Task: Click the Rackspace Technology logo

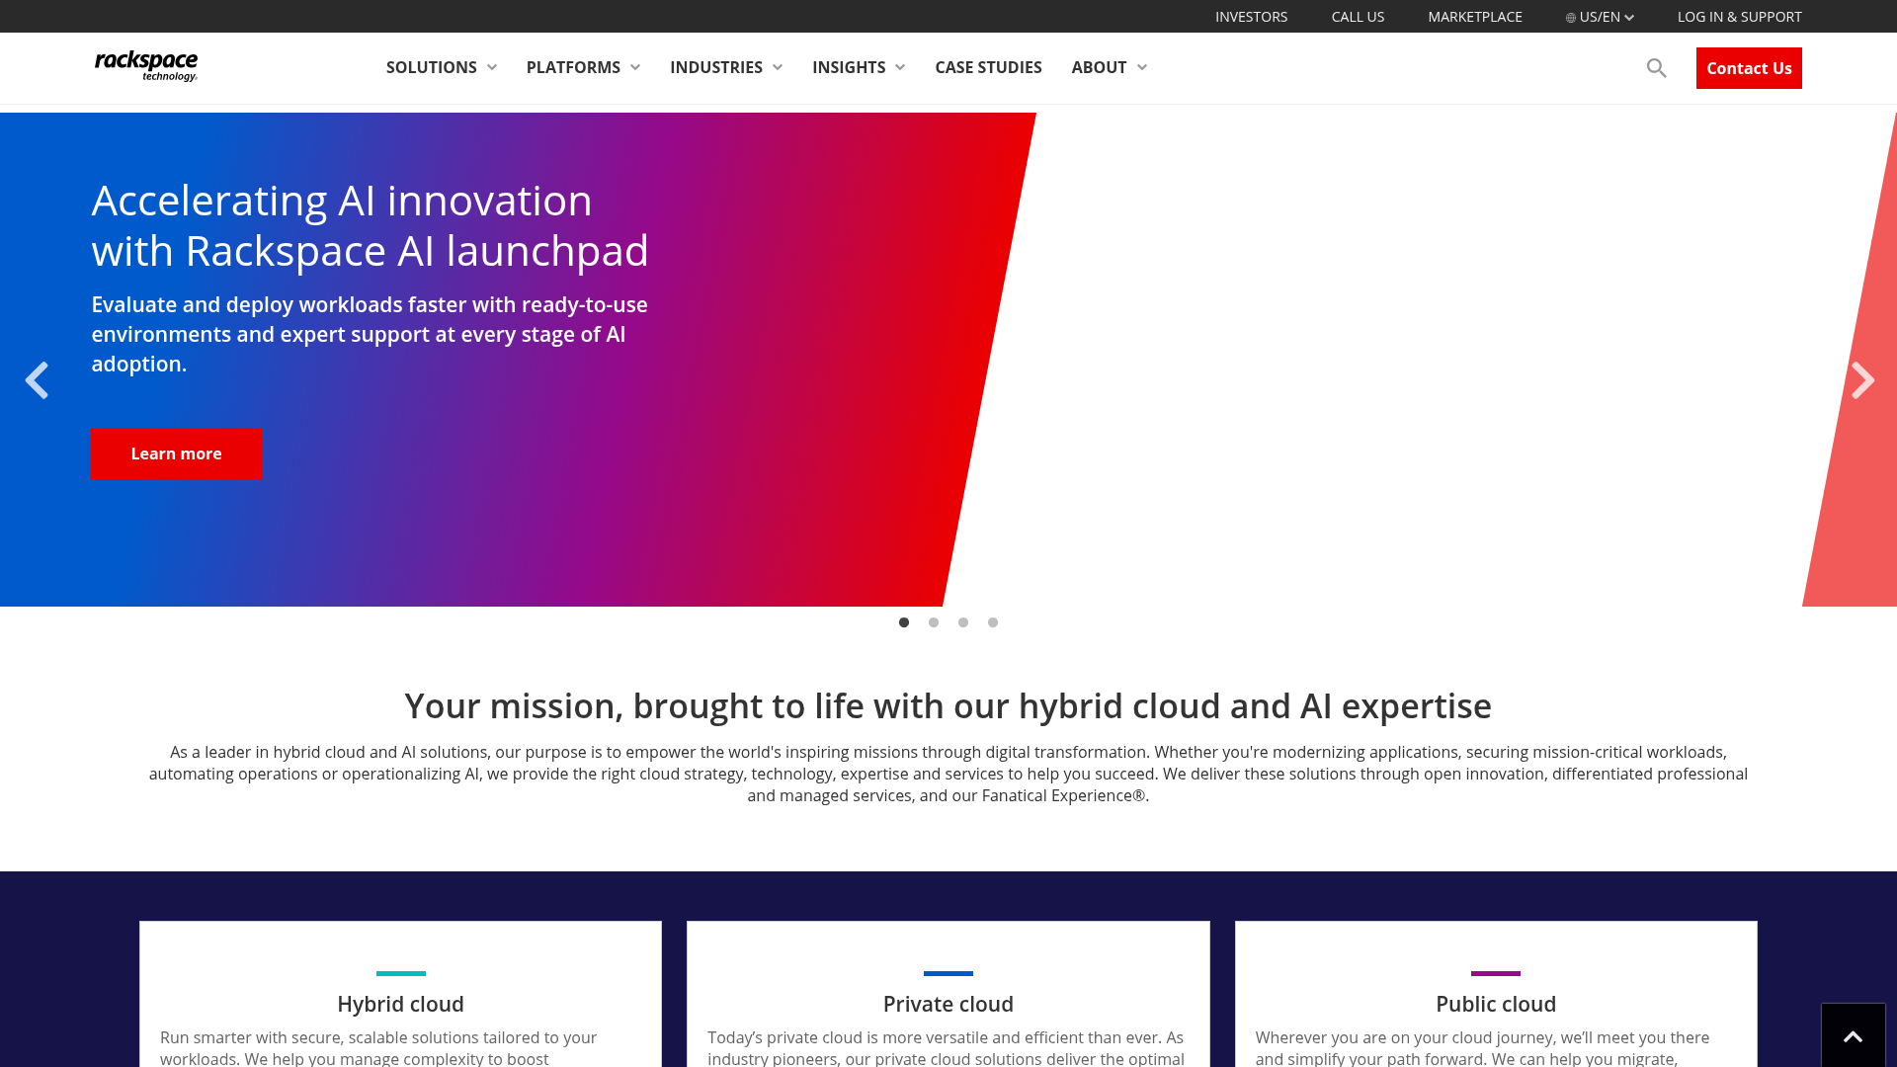Action: click(x=145, y=65)
